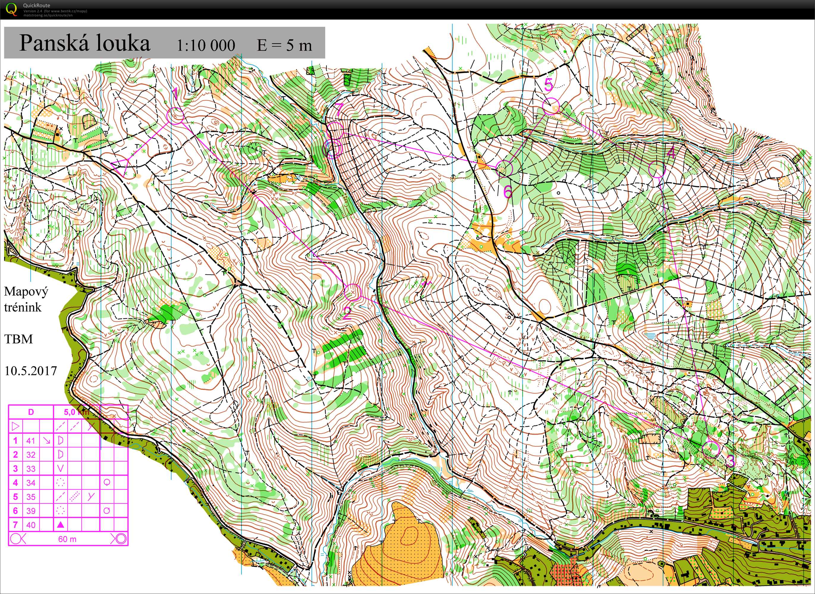Click control circle 1 on the map

coord(176,116)
